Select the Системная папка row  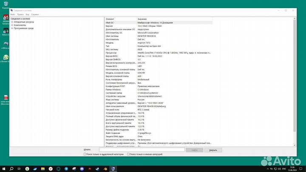coord(159,93)
